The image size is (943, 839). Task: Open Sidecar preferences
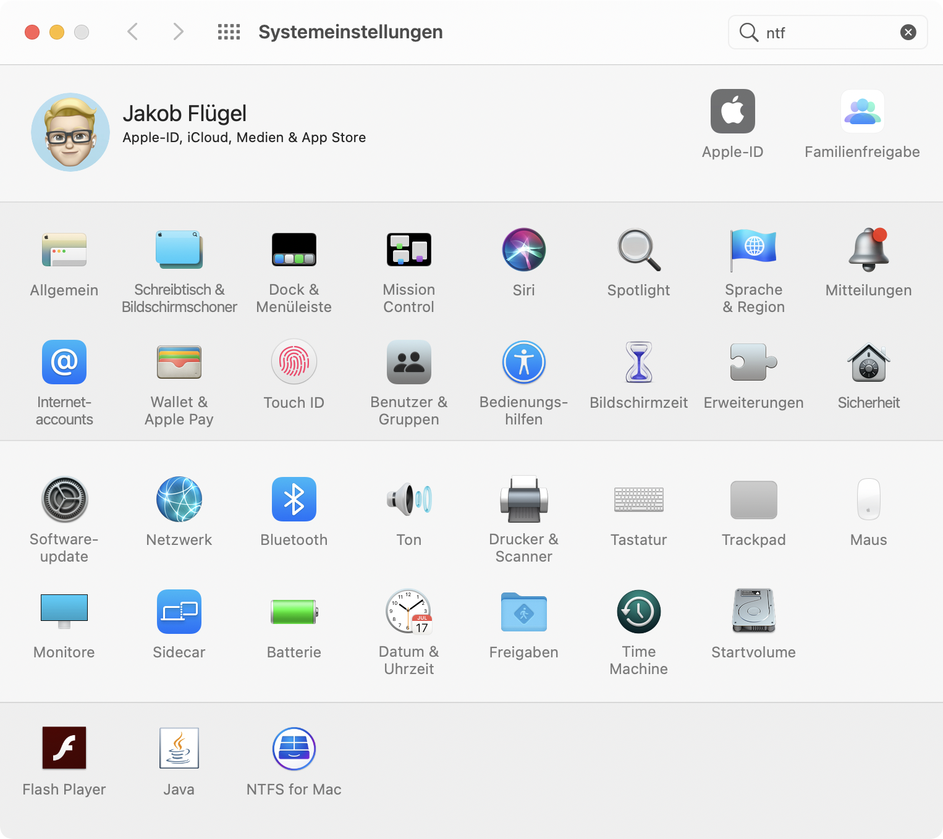click(x=179, y=612)
